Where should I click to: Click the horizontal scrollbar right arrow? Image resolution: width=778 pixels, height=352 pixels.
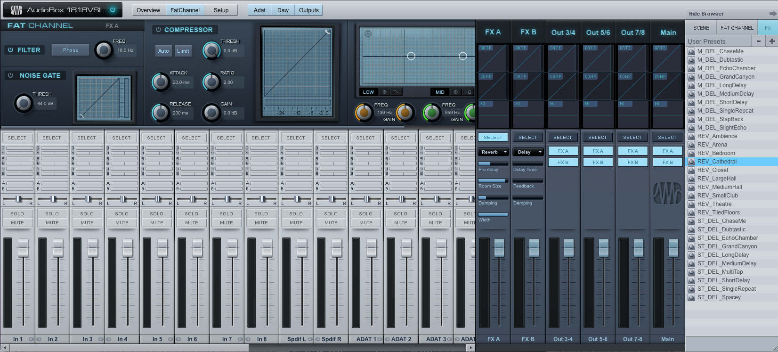point(471,348)
